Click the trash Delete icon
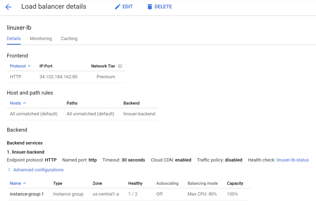The image size is (316, 205). 150,7
